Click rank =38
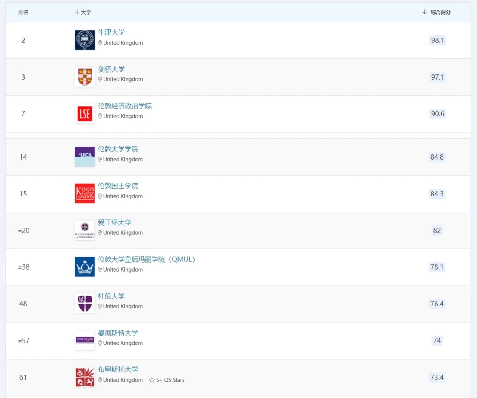Image resolution: width=477 pixels, height=398 pixels. point(23,267)
